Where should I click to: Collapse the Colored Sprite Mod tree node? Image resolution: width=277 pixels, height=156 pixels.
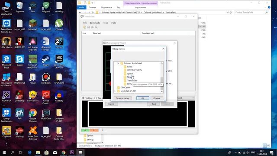pos(118,63)
